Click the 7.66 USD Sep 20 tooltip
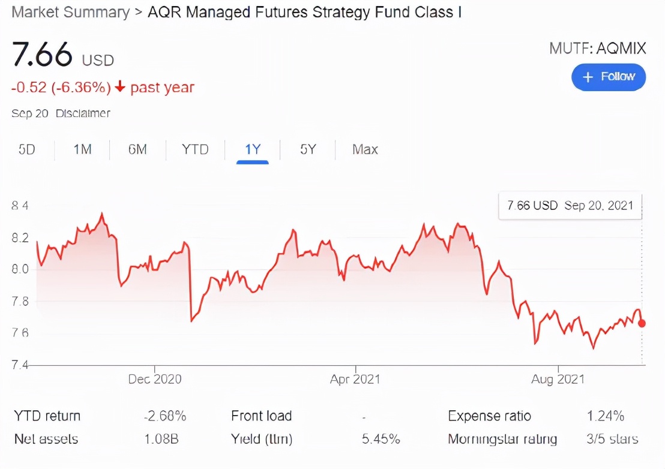Screen dimensions: 665x469 coord(570,206)
